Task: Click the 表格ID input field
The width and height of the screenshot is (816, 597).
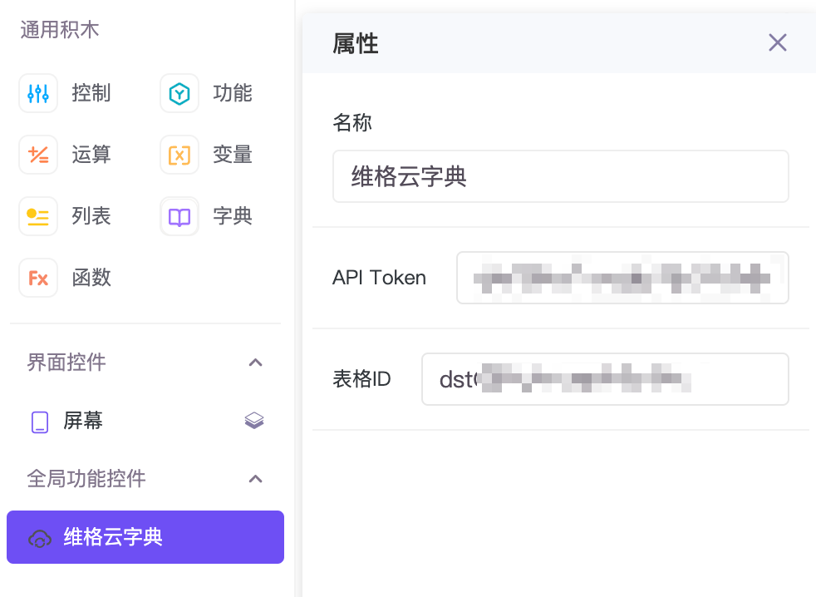Action: click(605, 379)
